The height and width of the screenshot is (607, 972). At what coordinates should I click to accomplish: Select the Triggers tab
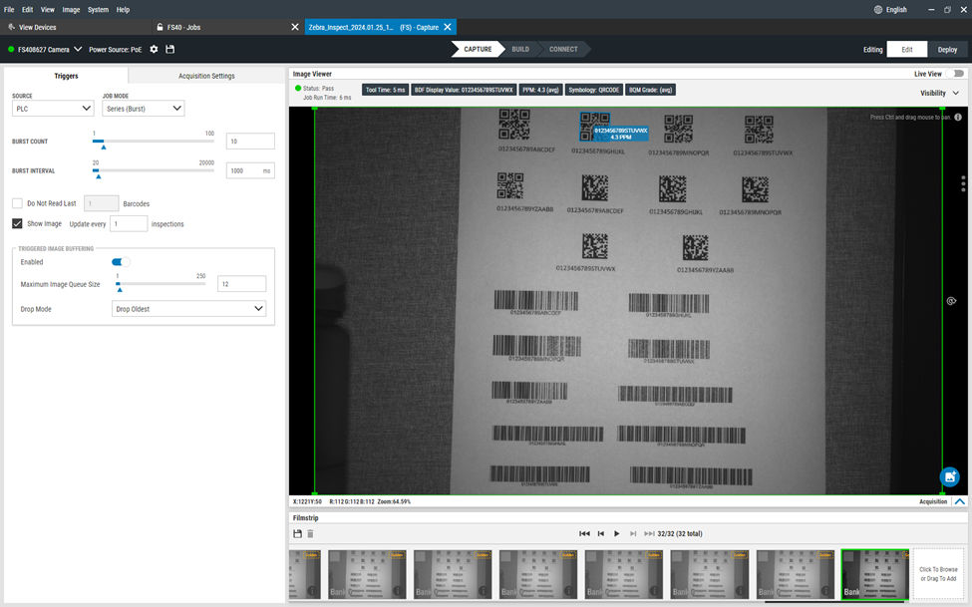click(x=66, y=76)
